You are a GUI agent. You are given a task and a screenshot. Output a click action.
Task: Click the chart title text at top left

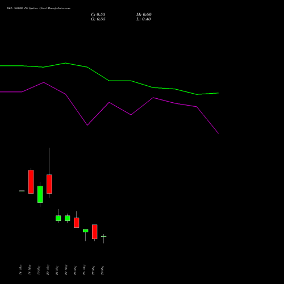pos(39,9)
